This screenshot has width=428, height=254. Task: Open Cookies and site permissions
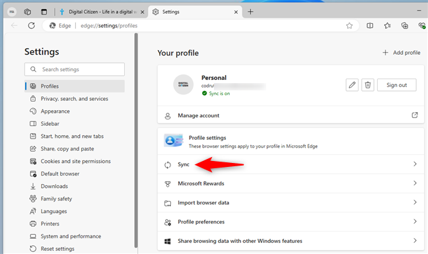pyautogui.click(x=75, y=162)
